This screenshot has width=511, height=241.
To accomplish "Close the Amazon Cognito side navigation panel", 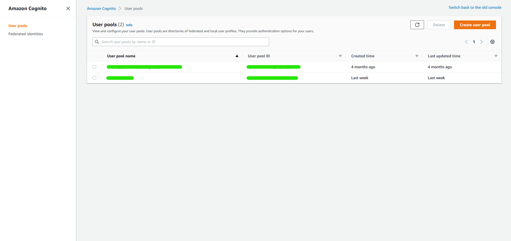I will point(68,8).
